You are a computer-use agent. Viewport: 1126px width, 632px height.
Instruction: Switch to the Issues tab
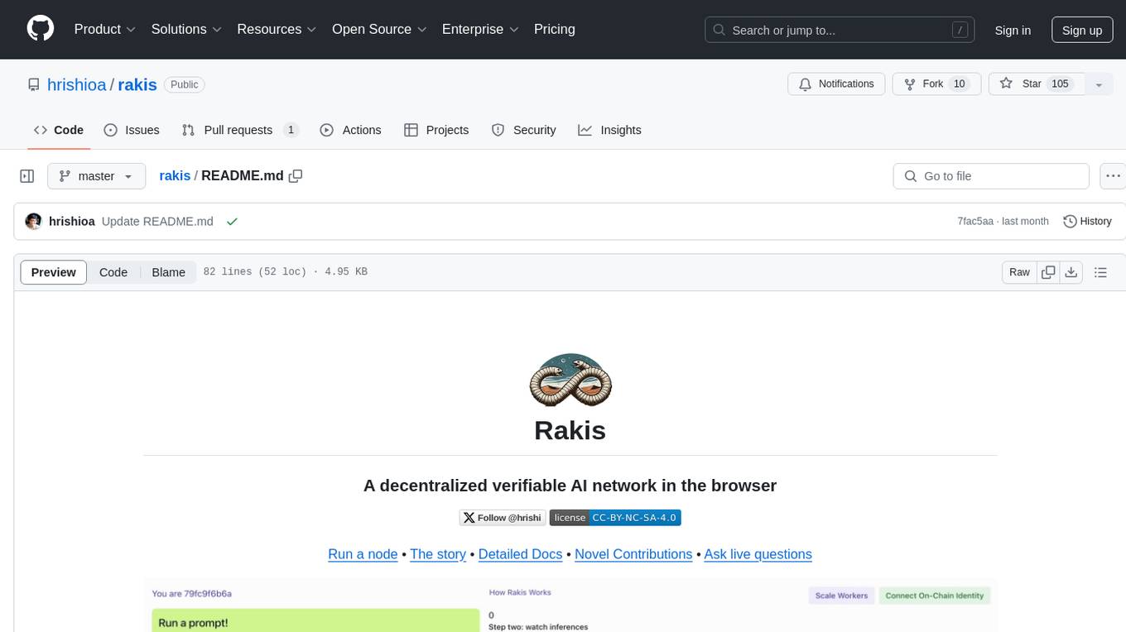(132, 130)
